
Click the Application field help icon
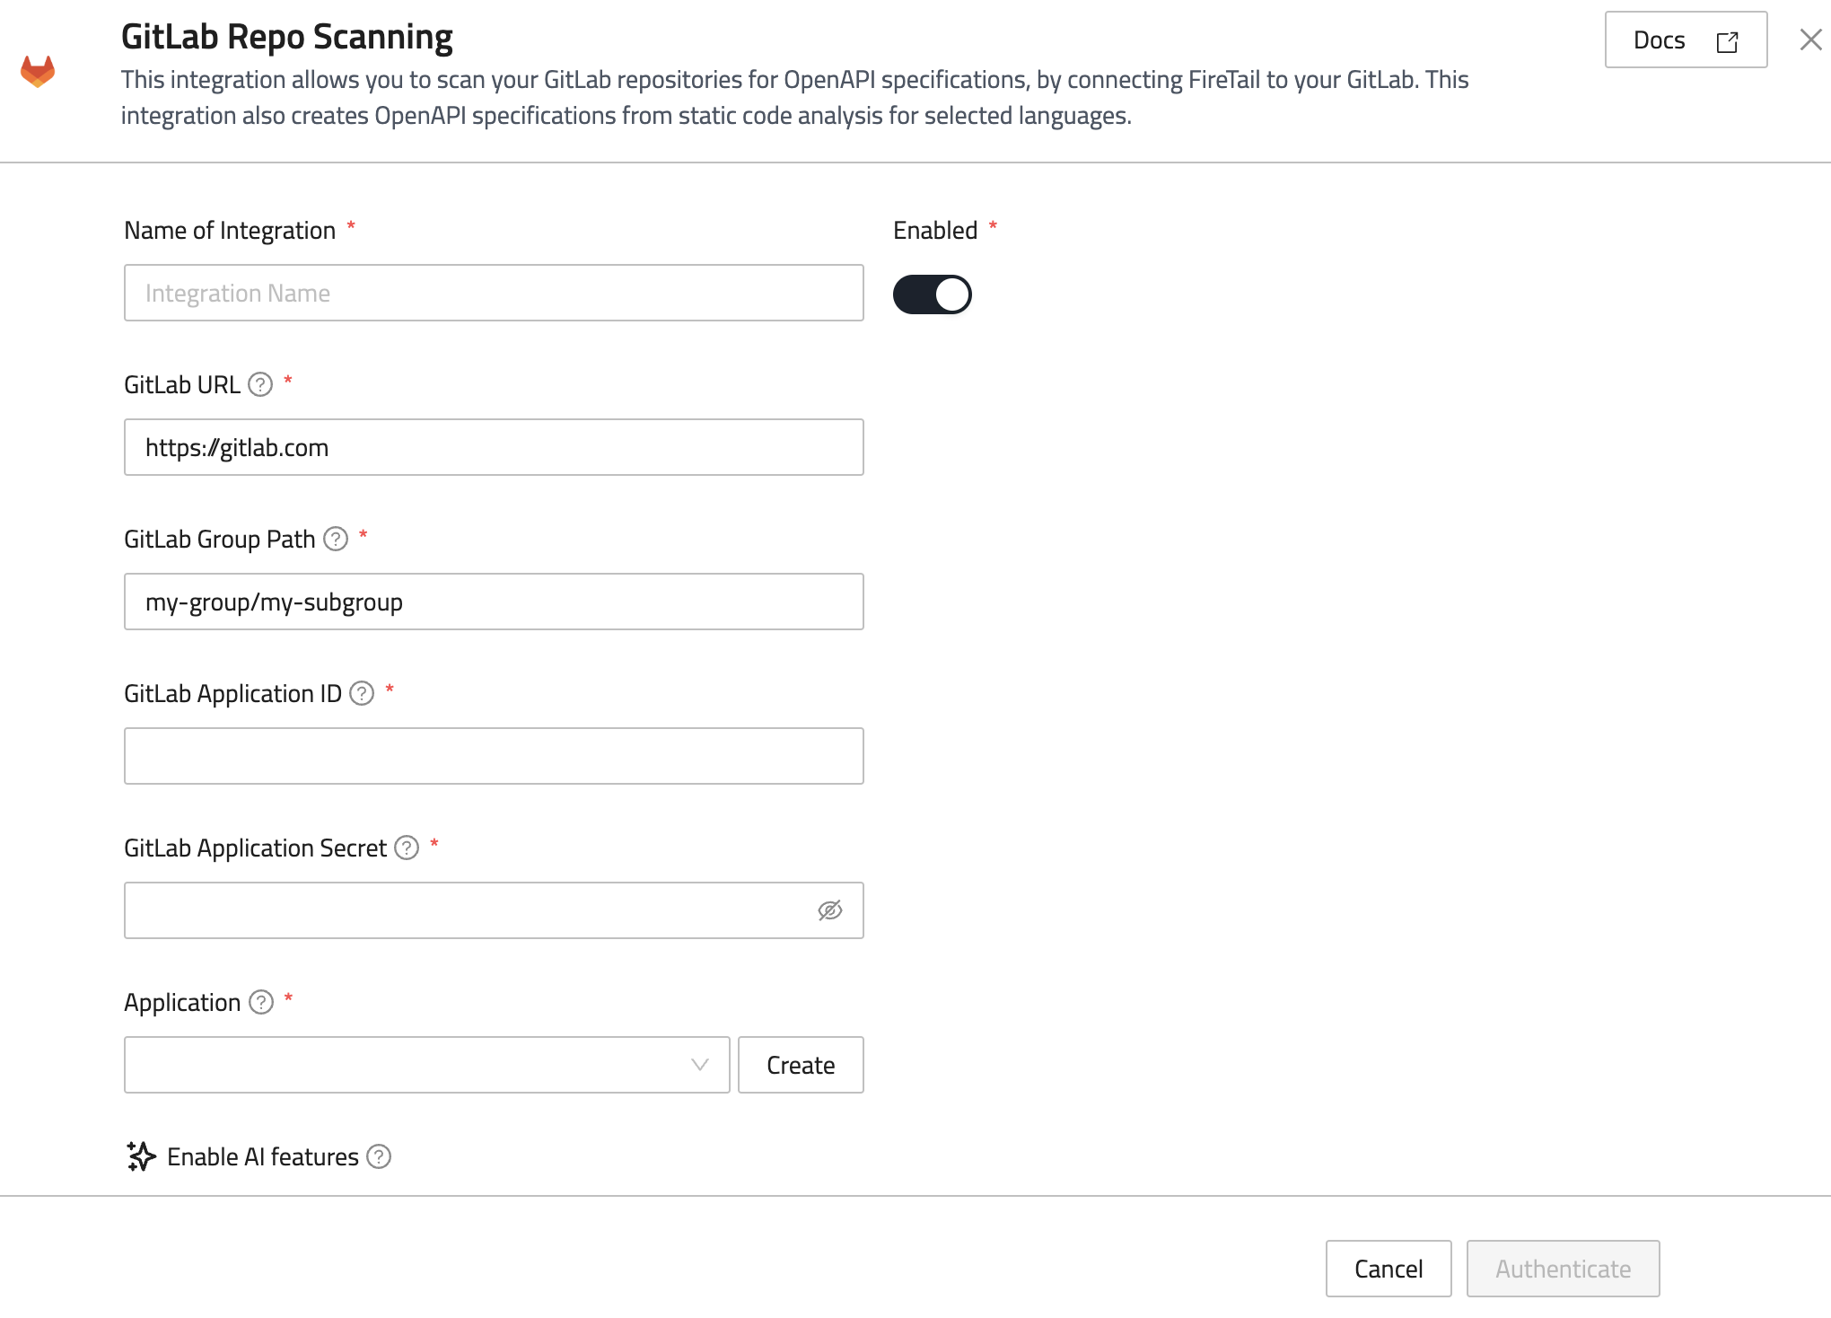pos(261,1003)
